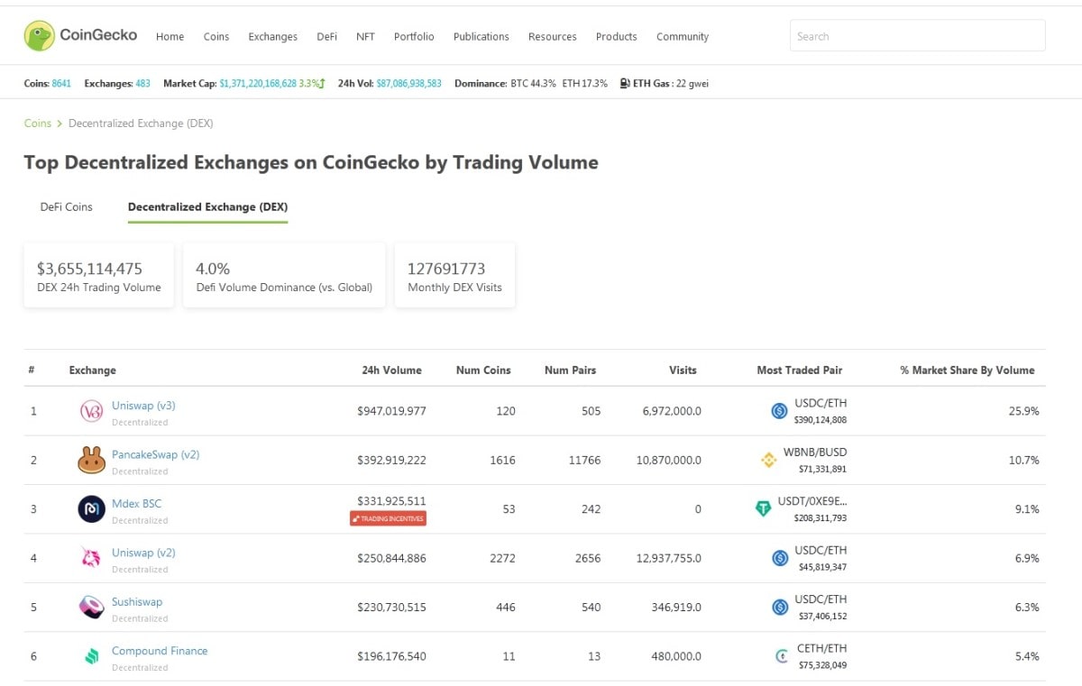The width and height of the screenshot is (1082, 686).
Task: Expand the Publications menu
Action: tap(481, 37)
